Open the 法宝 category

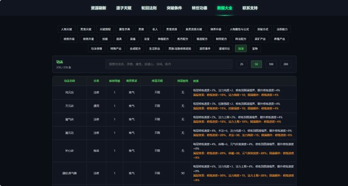[x=147, y=39]
